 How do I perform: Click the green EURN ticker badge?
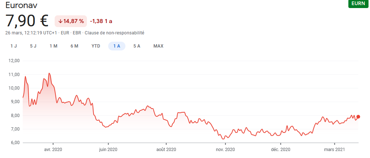[358, 4]
